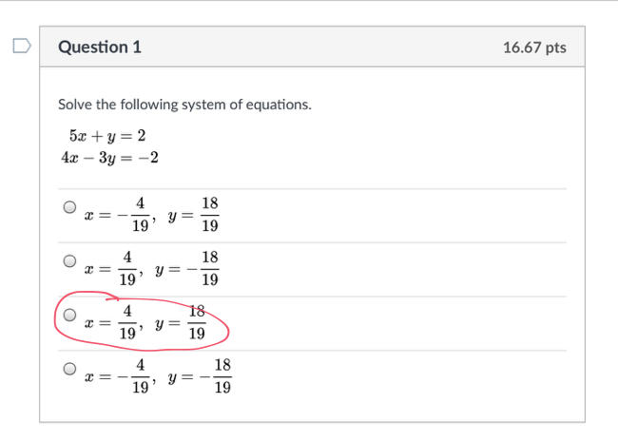Viewport: 618px width, 441px height.
Task: Select radio for x = −4/19, y = −18/19
Action: click(x=69, y=369)
